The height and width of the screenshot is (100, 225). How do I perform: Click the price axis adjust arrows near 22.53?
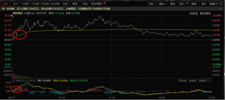12,15
